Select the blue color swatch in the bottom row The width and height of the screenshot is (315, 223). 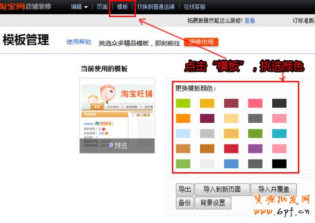(x=231, y=164)
